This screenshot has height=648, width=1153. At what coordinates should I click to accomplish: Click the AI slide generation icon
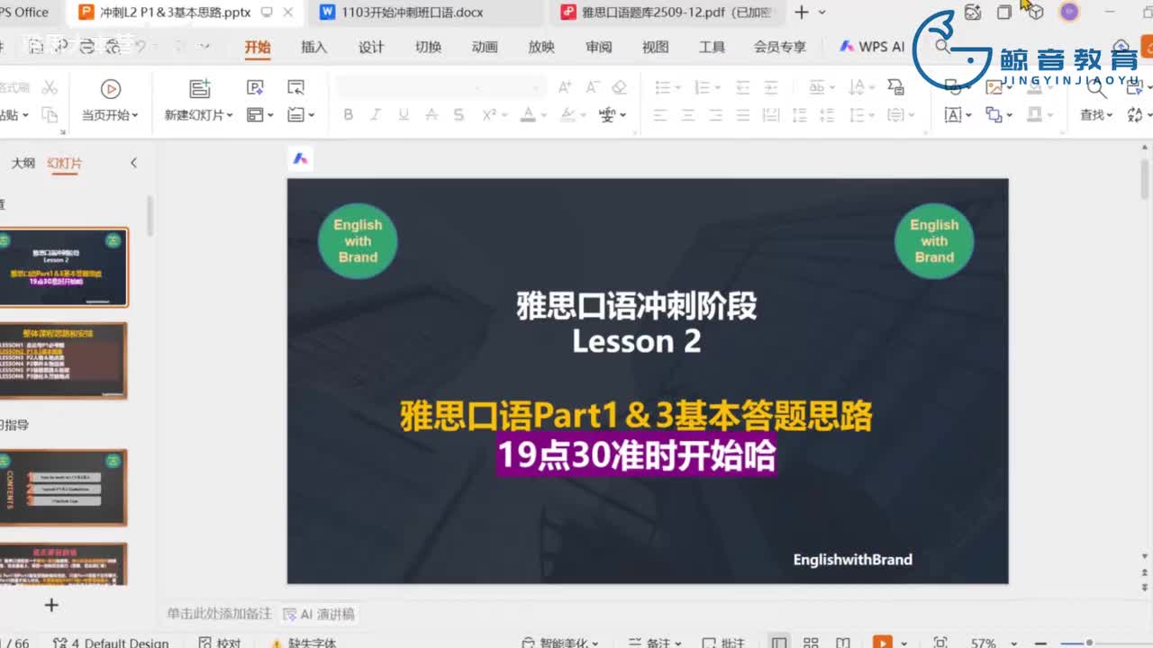(x=255, y=87)
